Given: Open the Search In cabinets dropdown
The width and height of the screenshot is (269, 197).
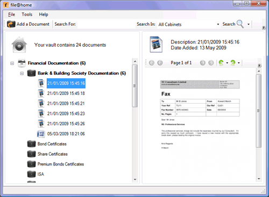Looking at the screenshot, I should [x=218, y=24].
